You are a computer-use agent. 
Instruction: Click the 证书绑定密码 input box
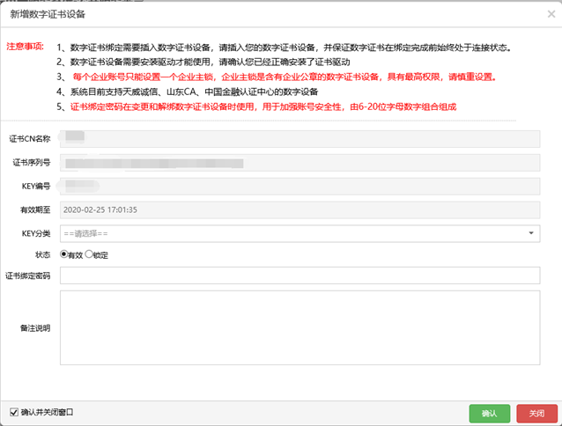299,276
